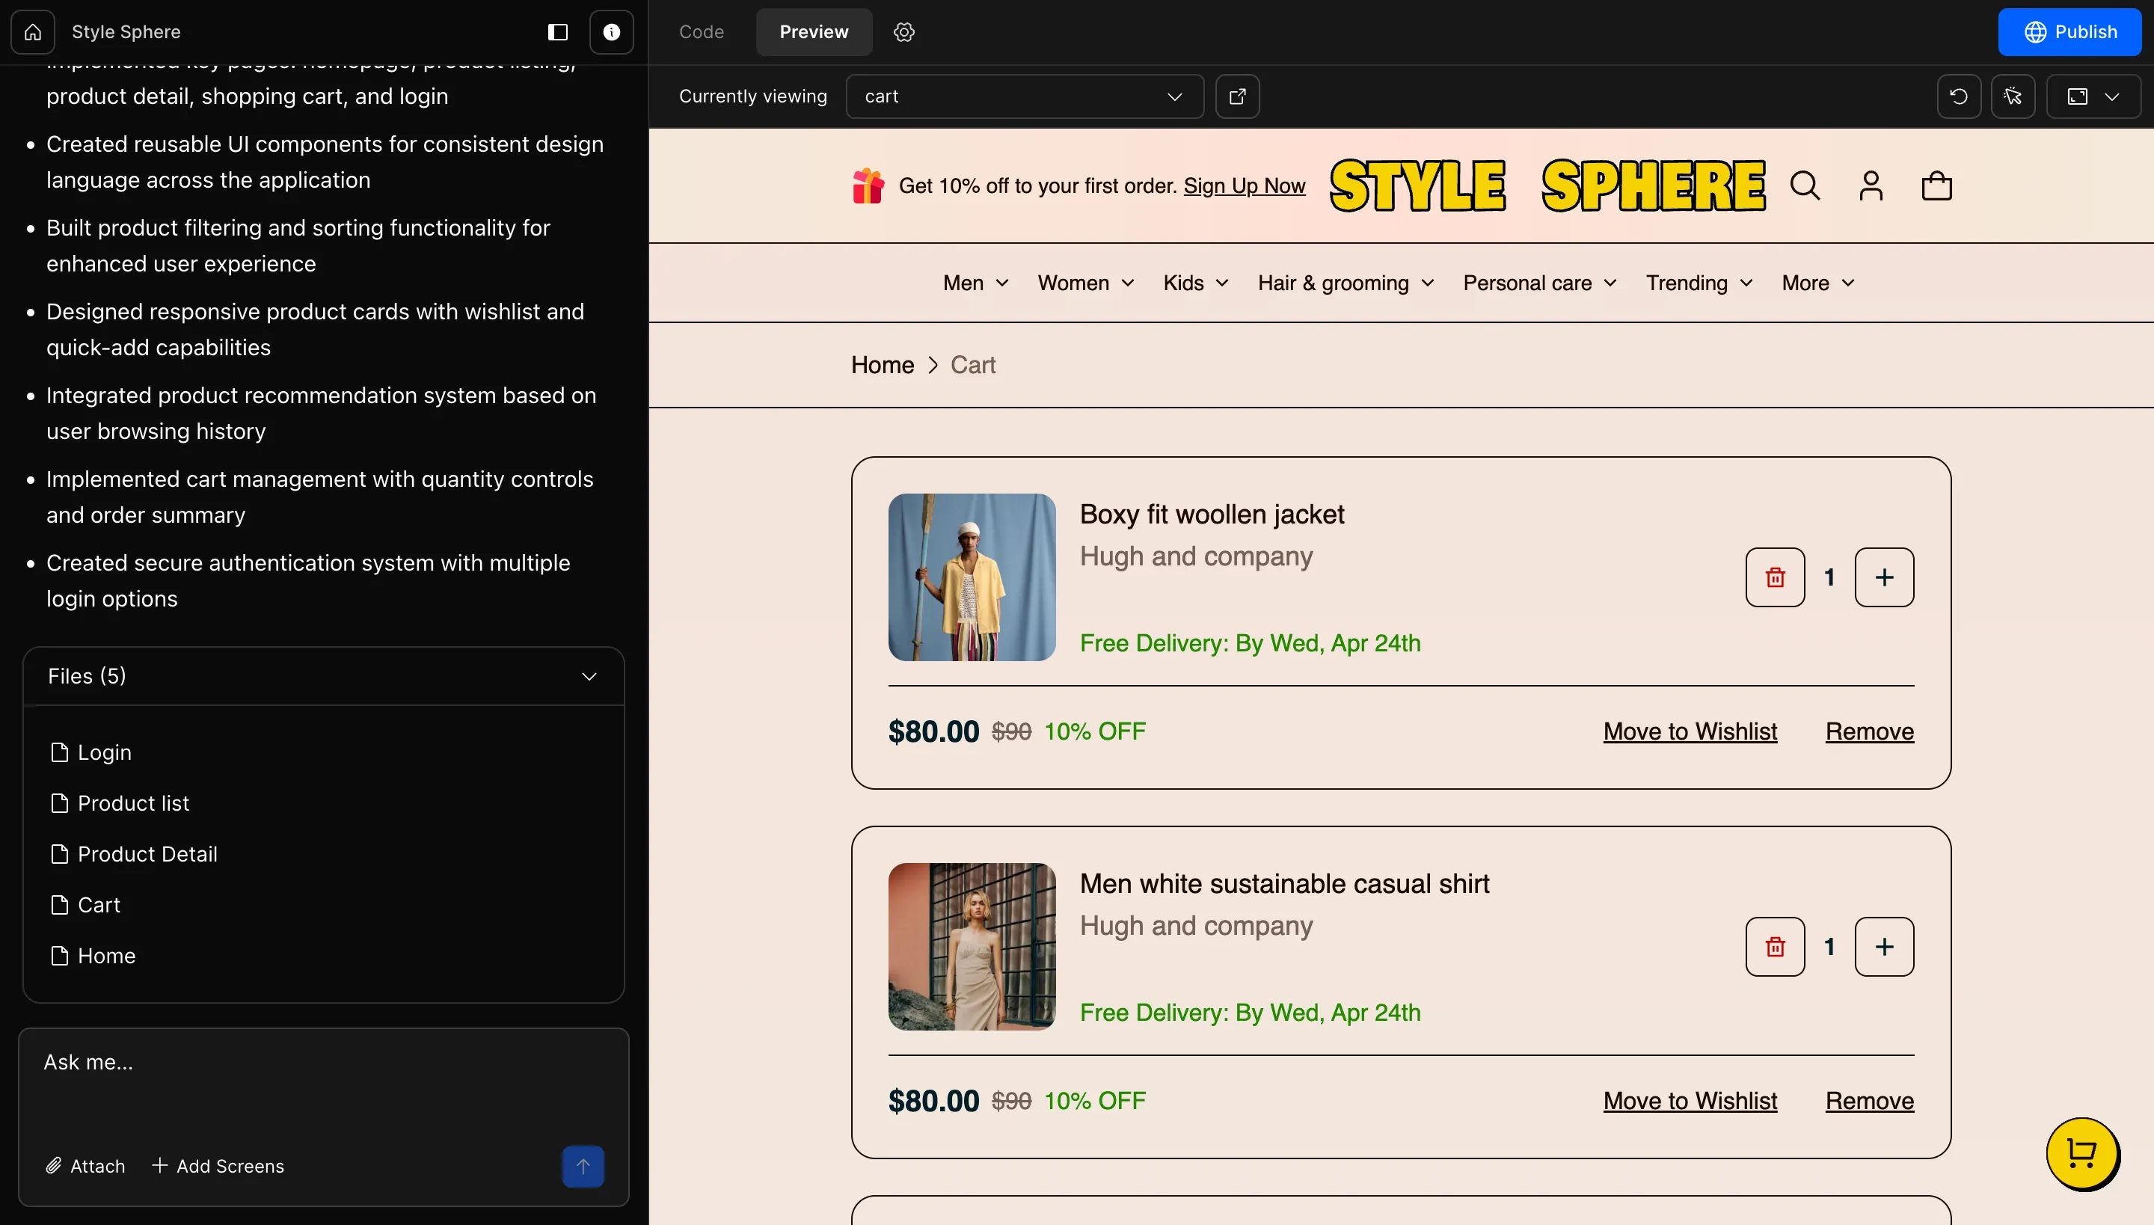
Task: Open the Currently viewing cart dropdown
Action: tap(1024, 96)
